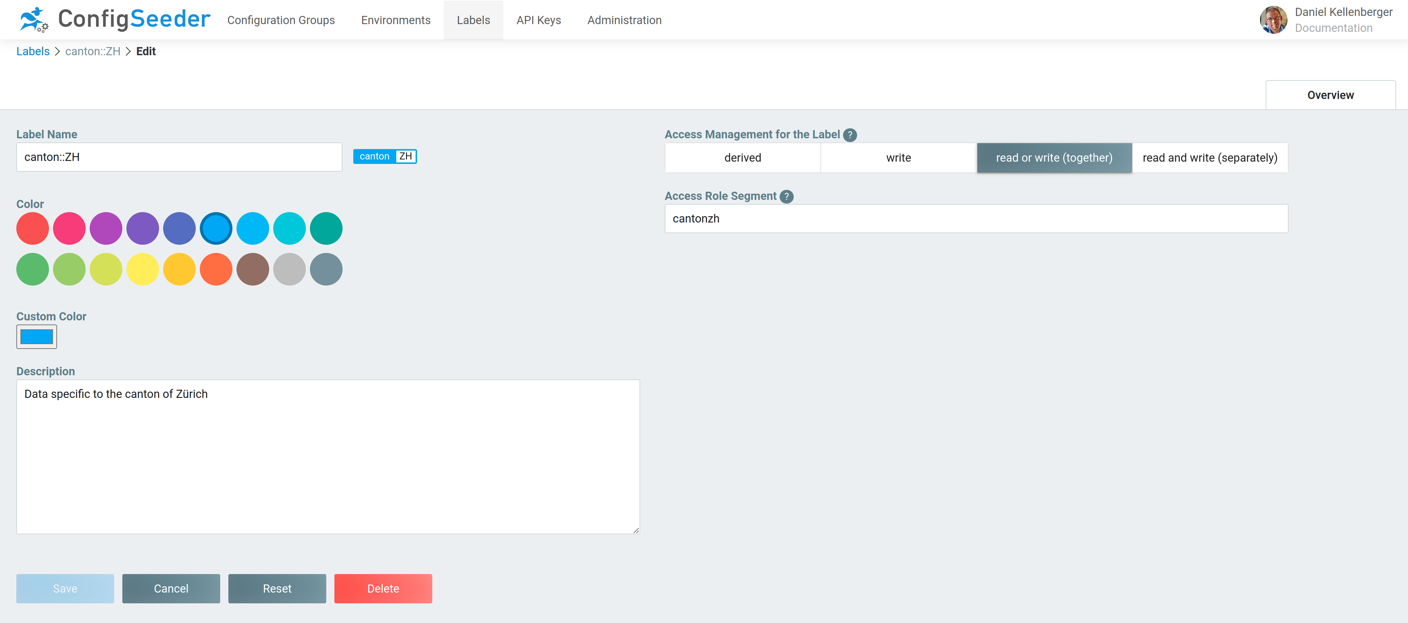The height and width of the screenshot is (623, 1408).
Task: Click into the Access Role Segment field
Action: click(976, 219)
